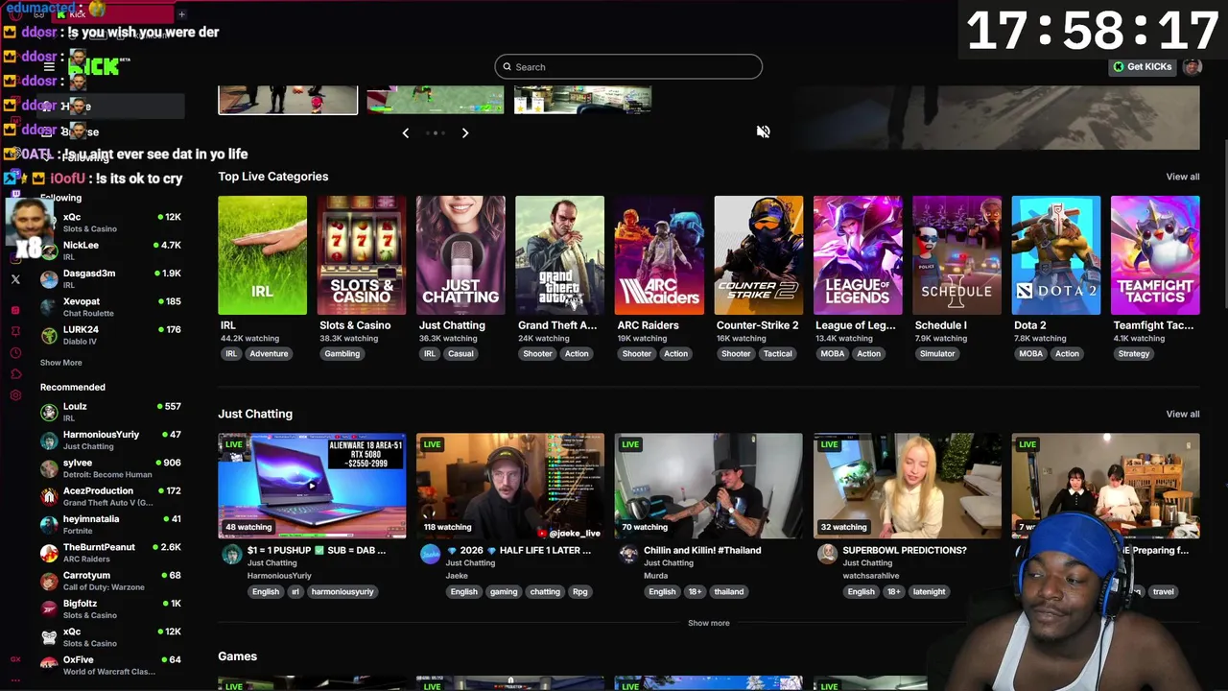Open the profile avatar at top right

(x=1193, y=66)
